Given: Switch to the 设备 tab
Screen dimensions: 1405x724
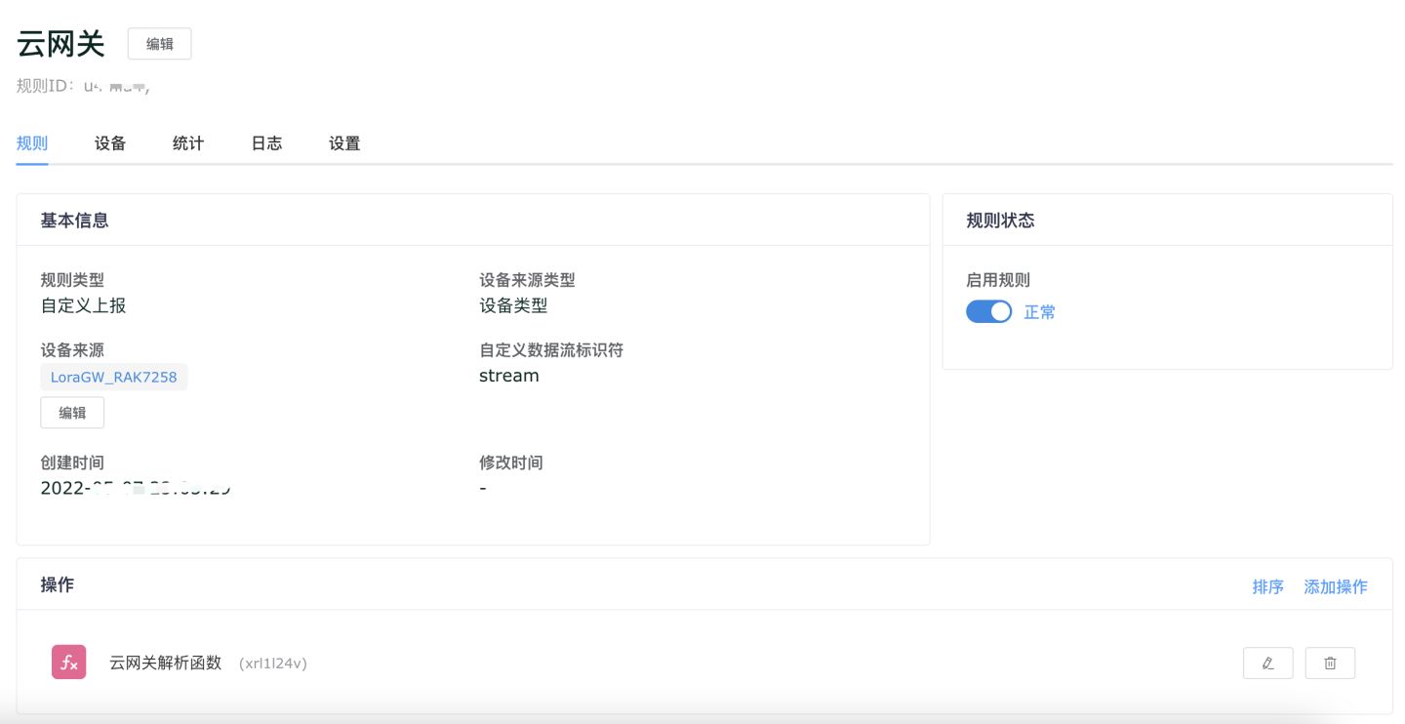Looking at the screenshot, I should [x=109, y=142].
